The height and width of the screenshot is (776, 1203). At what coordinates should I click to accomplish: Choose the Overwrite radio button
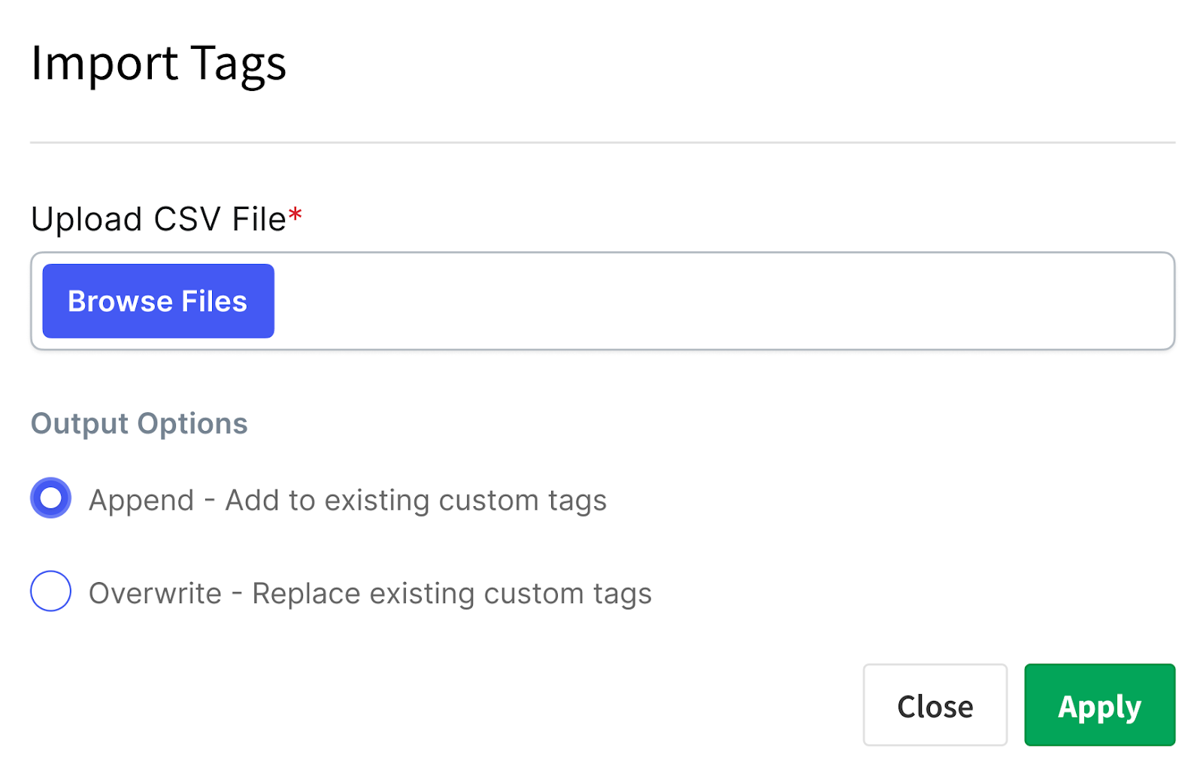click(51, 592)
